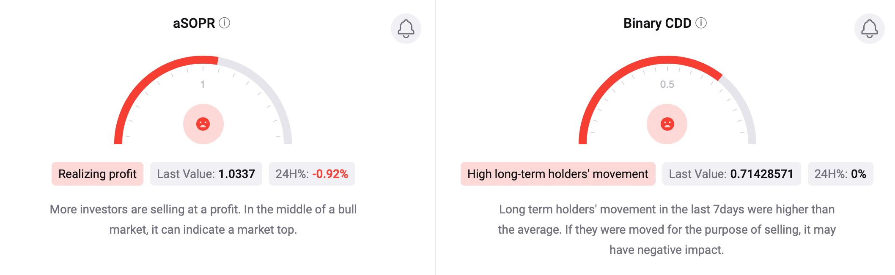Open the aSOPR info tooltip icon
The image size is (895, 275).
pos(225,23)
